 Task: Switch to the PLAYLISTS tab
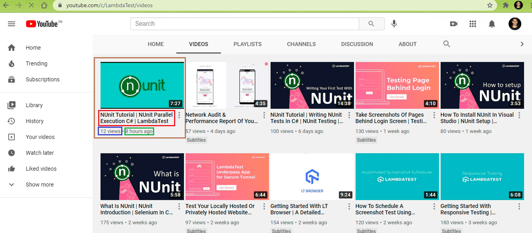[247, 44]
